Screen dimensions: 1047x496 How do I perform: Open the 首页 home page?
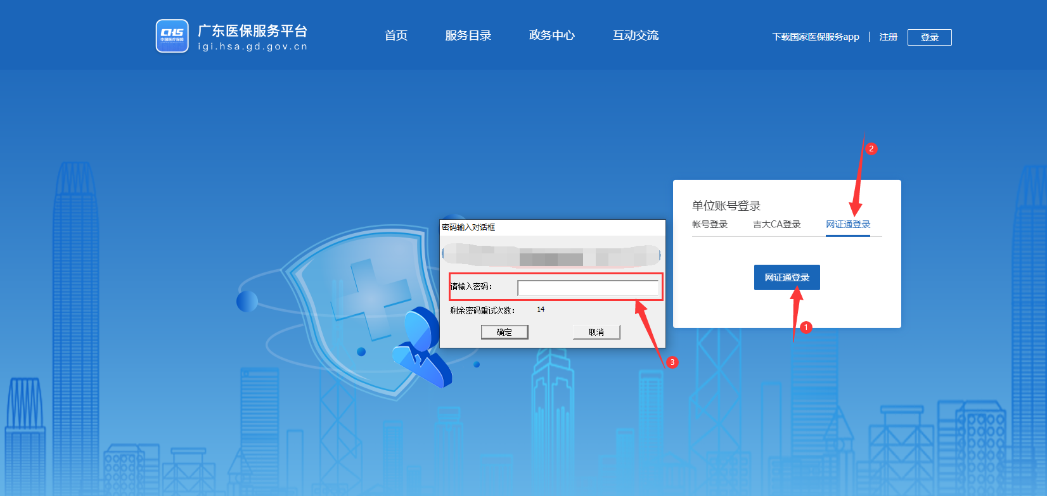[396, 35]
